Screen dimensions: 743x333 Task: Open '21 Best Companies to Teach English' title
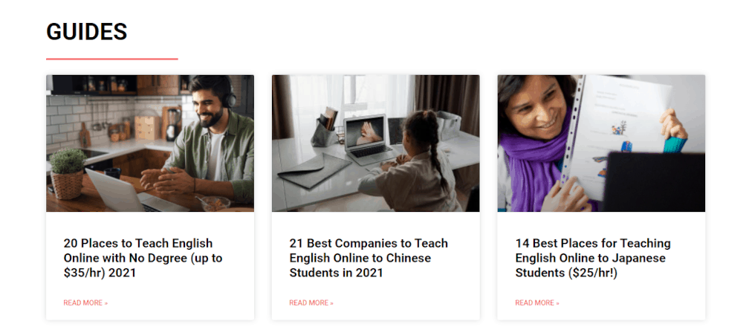coord(369,258)
